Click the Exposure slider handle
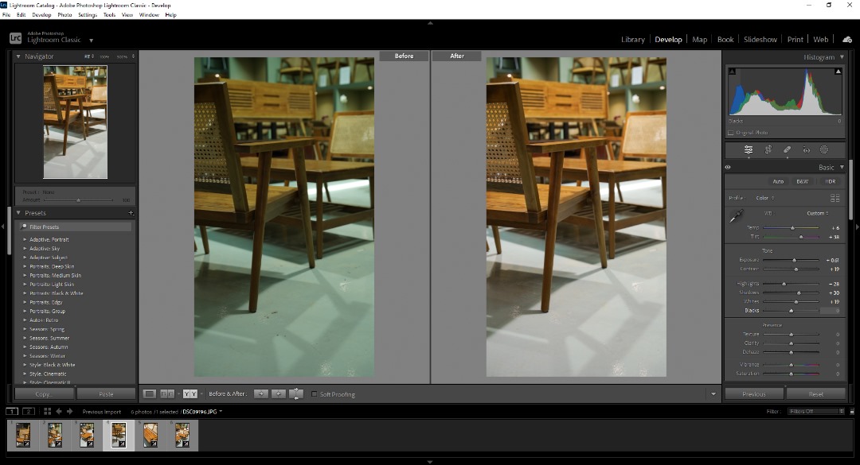 [794, 260]
